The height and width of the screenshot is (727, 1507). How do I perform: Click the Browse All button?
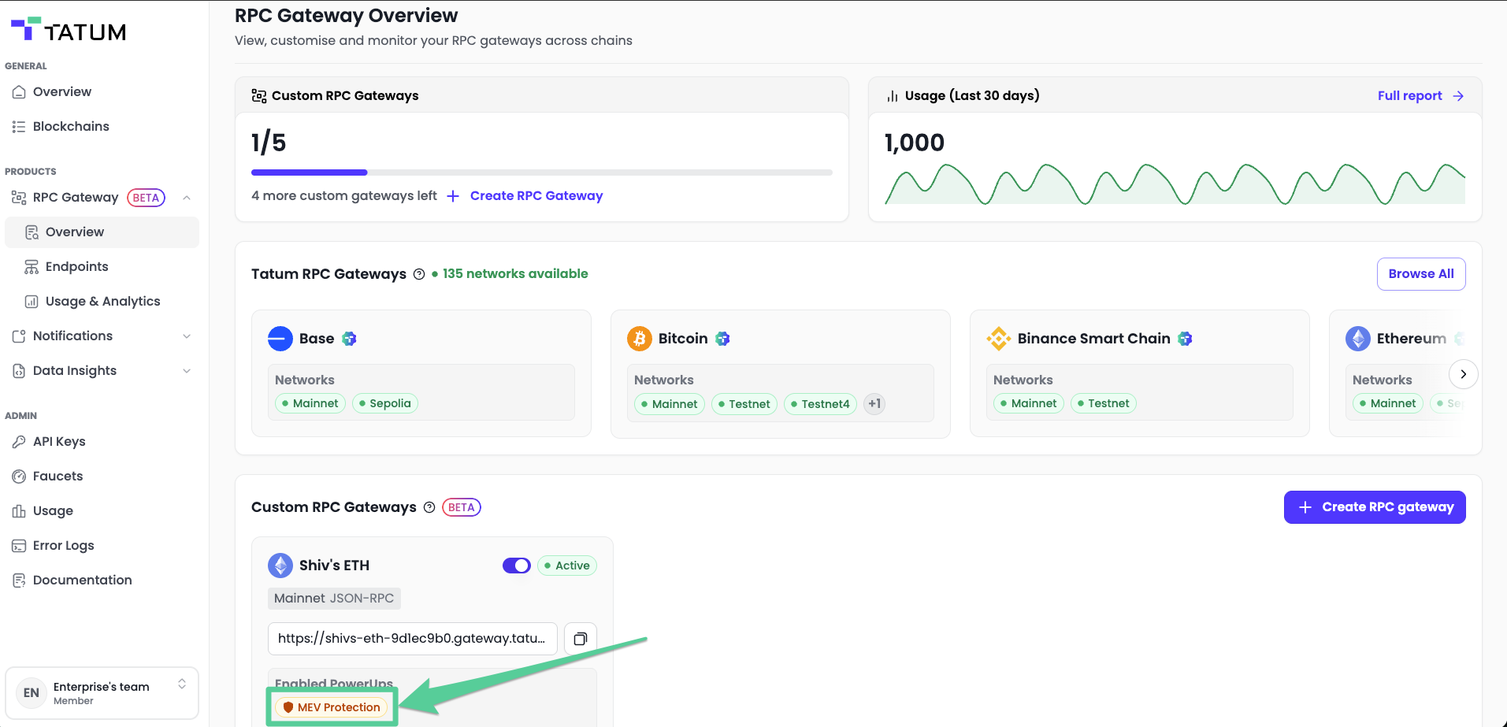pyautogui.click(x=1421, y=274)
